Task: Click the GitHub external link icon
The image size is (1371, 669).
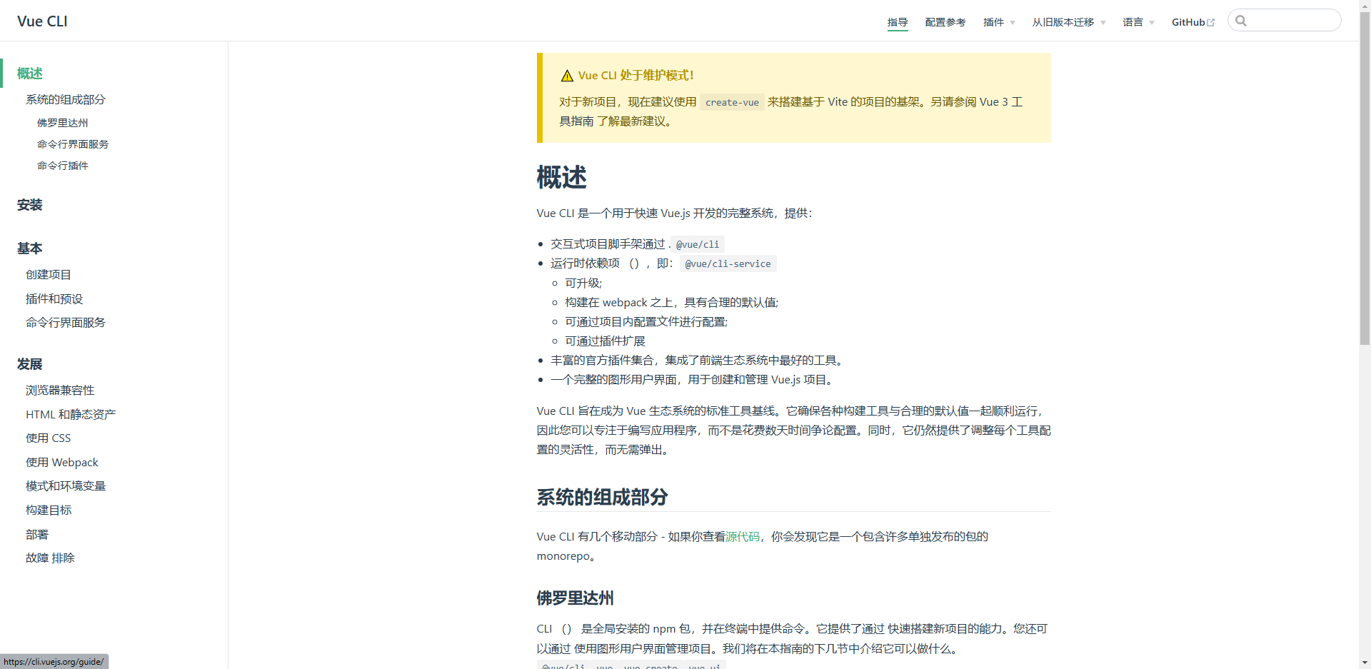Action: coord(1211,23)
